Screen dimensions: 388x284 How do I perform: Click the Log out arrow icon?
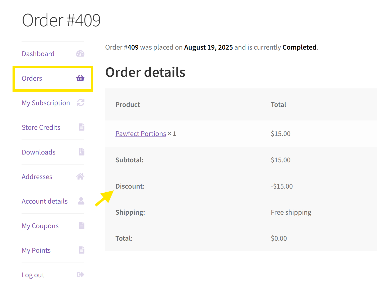click(x=81, y=274)
